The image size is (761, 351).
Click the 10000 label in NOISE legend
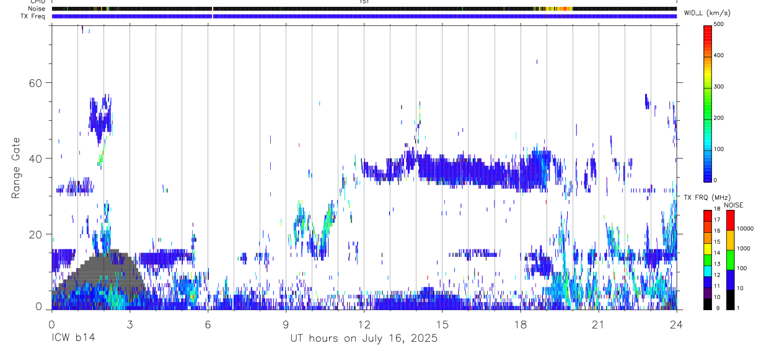746,228
